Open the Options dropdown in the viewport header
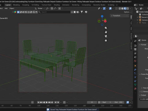This screenshot has height=111, width=148. tap(128, 12)
